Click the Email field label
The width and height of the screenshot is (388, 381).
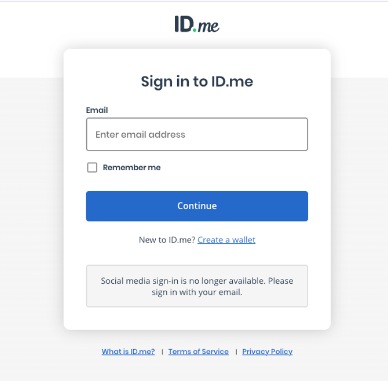coord(97,110)
